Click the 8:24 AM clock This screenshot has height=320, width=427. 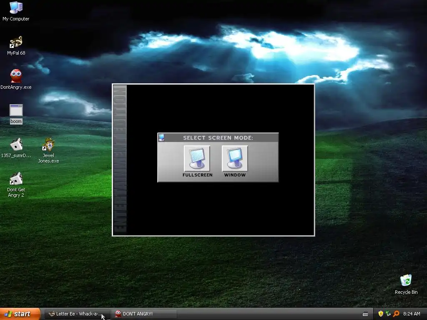[x=412, y=314]
